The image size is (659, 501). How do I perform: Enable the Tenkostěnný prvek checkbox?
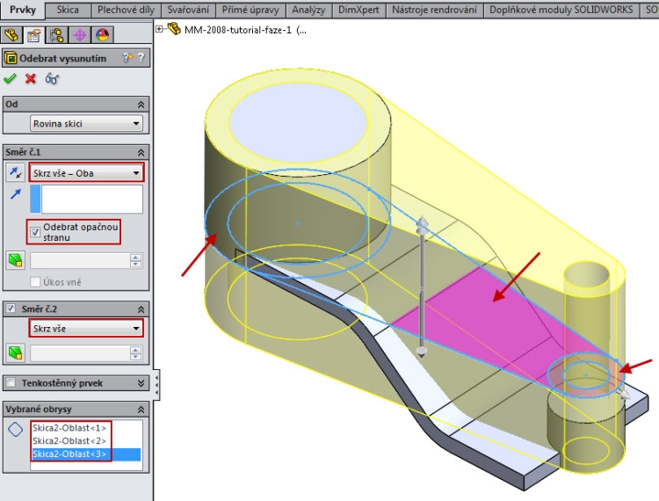click(11, 382)
